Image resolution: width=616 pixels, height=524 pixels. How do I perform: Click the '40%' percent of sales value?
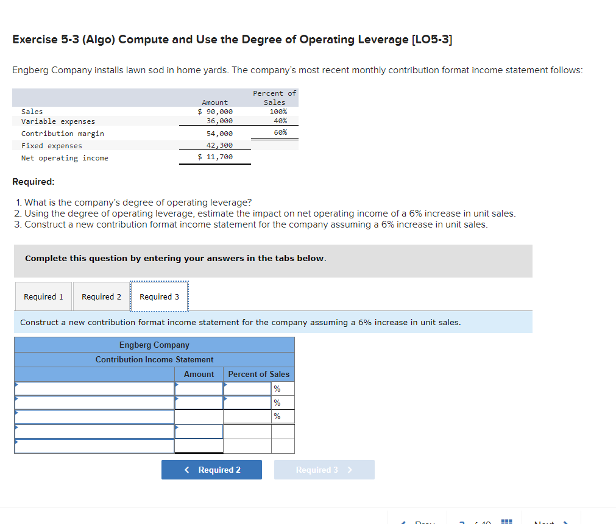tap(280, 121)
